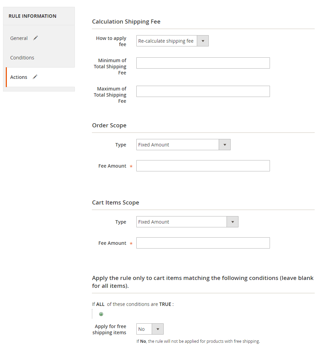The image size is (327, 352).
Task: Click the ALL condition aggregator link
Action: (x=100, y=304)
